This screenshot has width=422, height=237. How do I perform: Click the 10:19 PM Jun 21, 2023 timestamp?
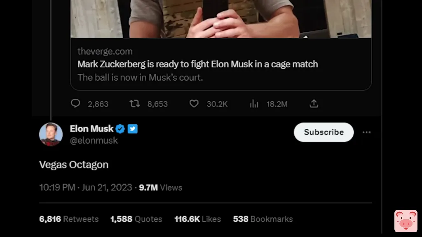click(x=85, y=187)
